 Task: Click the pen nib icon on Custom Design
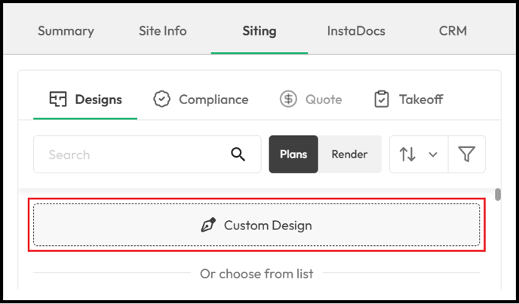coord(208,226)
